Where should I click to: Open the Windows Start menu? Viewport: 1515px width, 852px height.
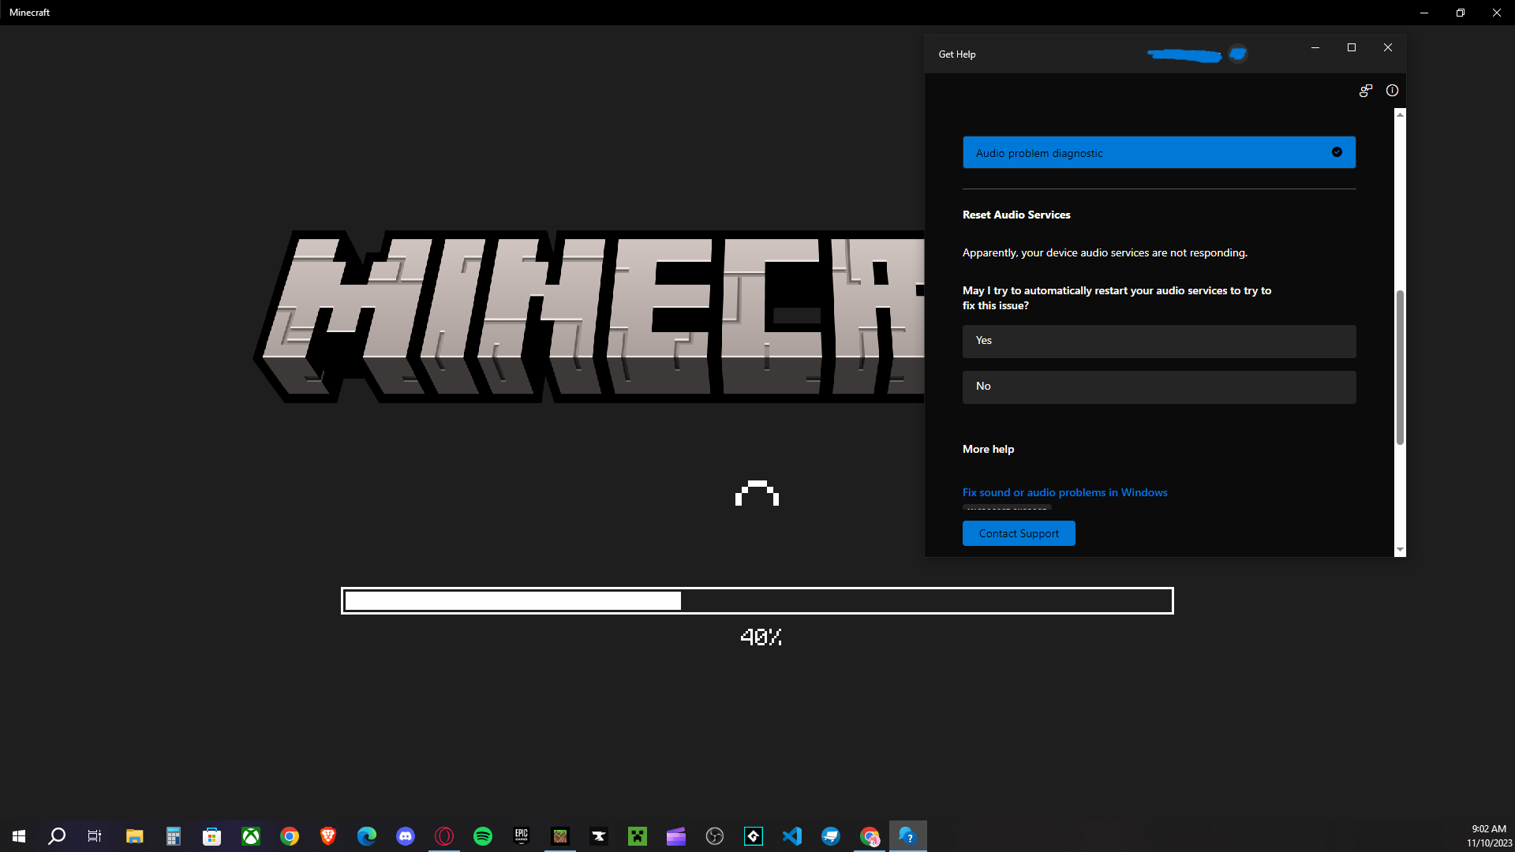point(19,836)
